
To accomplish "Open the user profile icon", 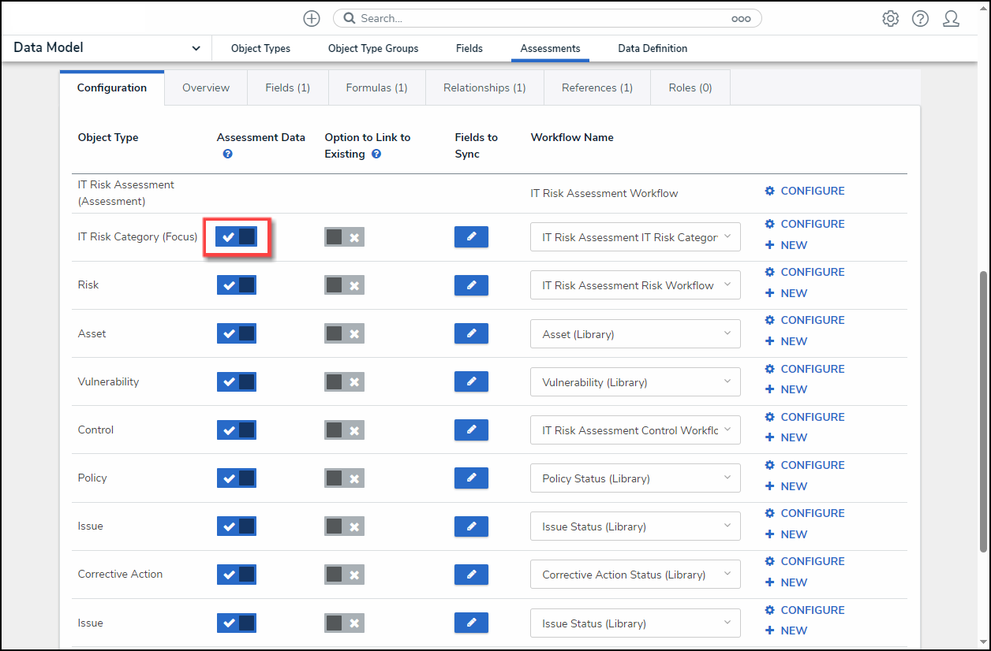I will 951,18.
